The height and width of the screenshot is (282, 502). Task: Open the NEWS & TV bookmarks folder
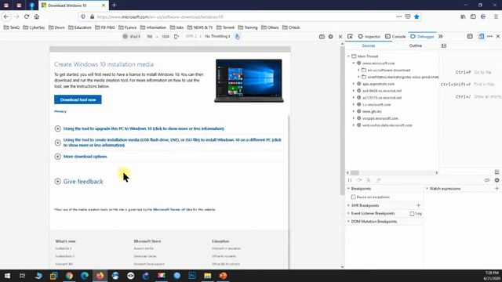pos(200,27)
